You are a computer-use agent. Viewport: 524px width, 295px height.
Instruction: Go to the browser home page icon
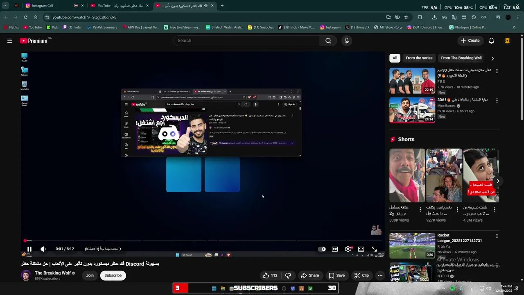pyautogui.click(x=36, y=17)
